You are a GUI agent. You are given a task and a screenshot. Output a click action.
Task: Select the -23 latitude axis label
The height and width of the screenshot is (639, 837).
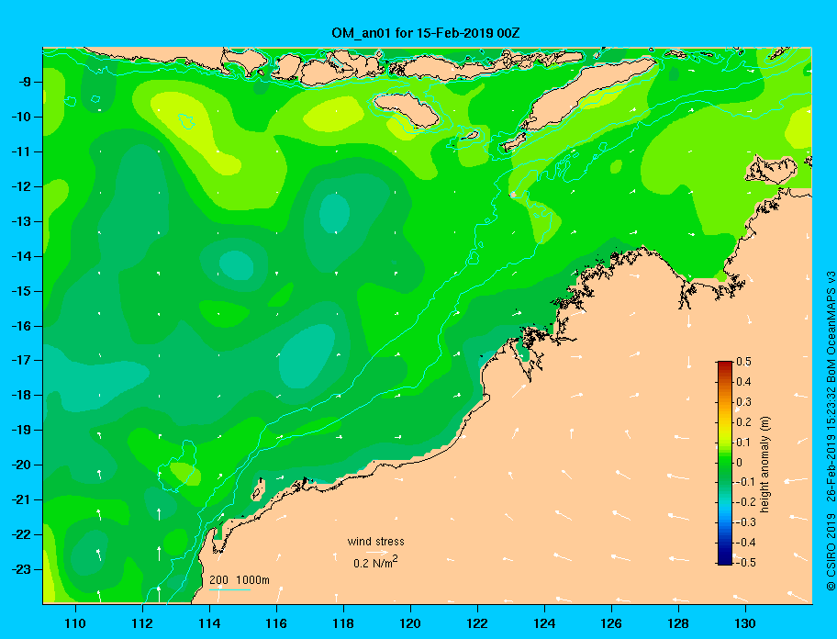pos(22,569)
